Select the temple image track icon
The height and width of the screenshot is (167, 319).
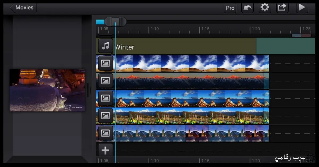pyautogui.click(x=106, y=133)
